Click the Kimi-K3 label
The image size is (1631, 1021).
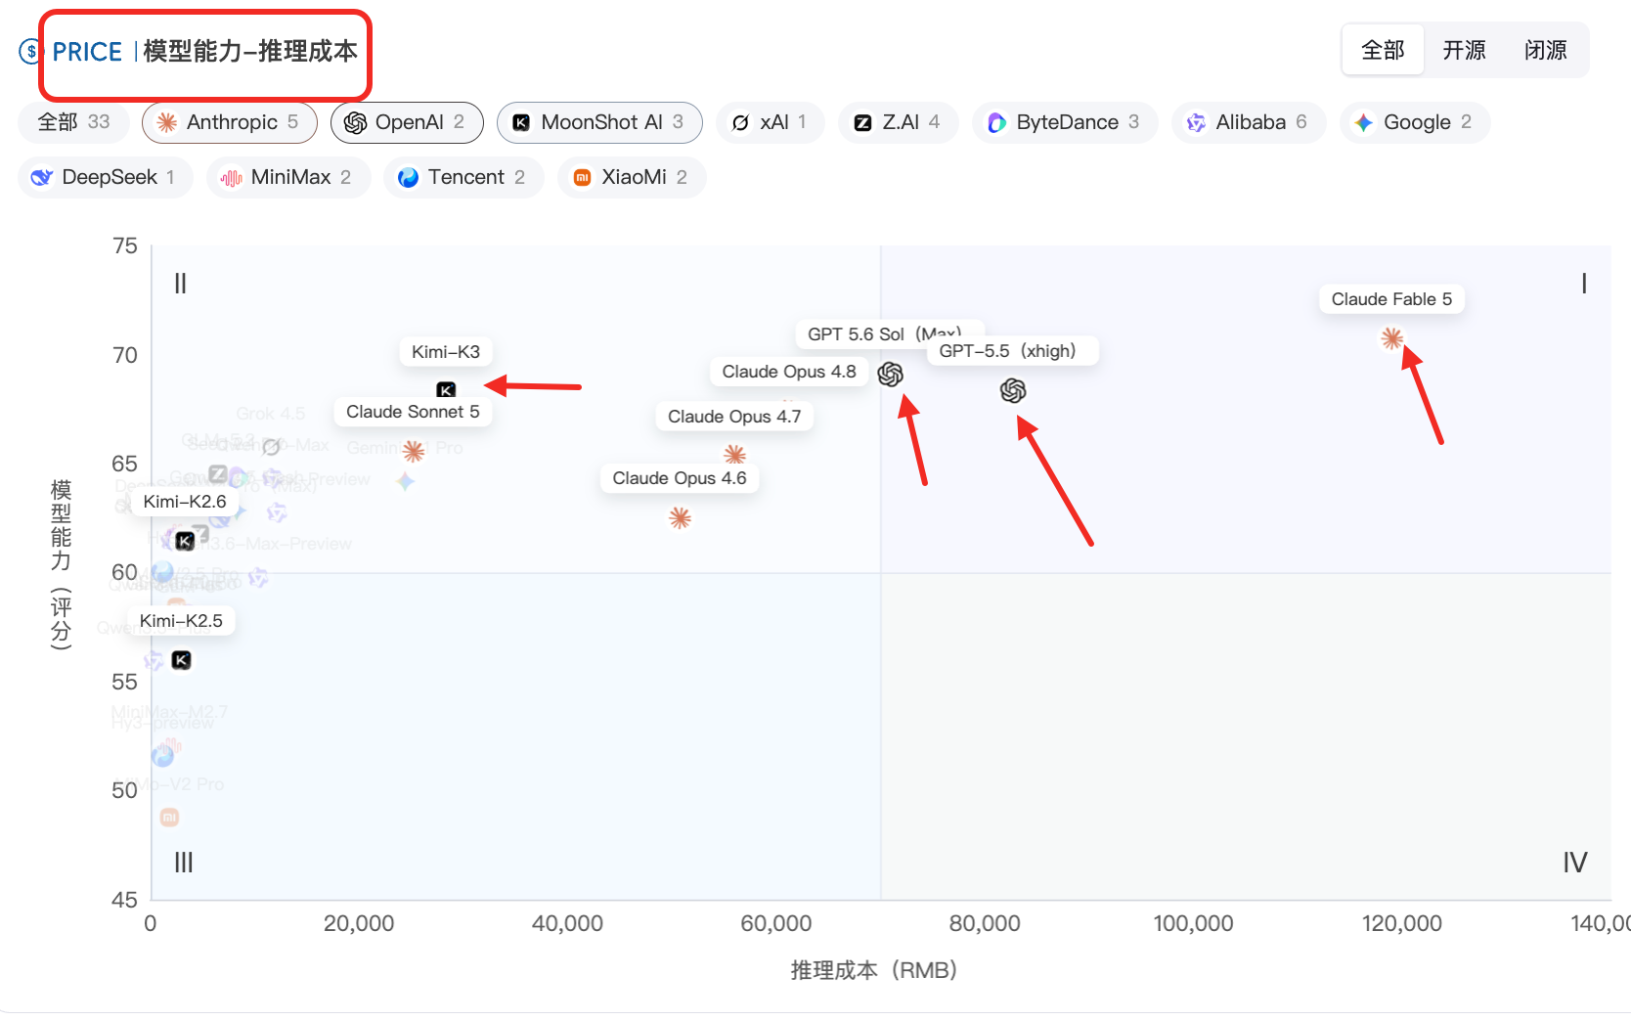coord(446,352)
